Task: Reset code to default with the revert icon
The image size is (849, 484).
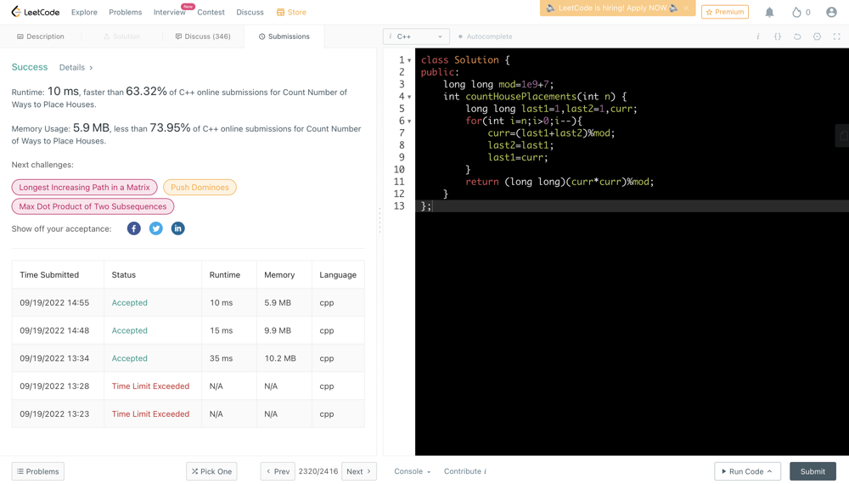Action: [797, 37]
